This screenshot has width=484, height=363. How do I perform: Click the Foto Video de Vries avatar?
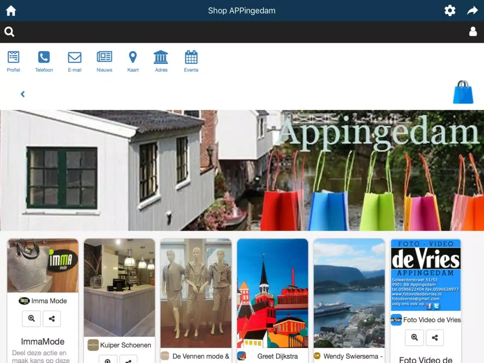[x=396, y=320]
